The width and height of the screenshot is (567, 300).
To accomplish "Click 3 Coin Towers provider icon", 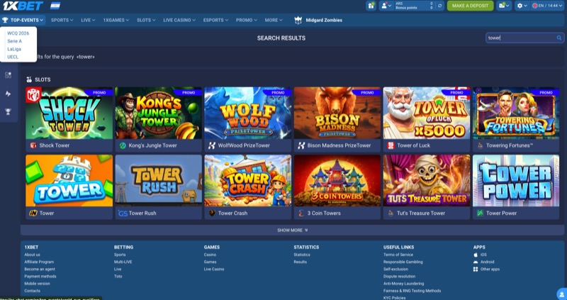I will (301, 213).
